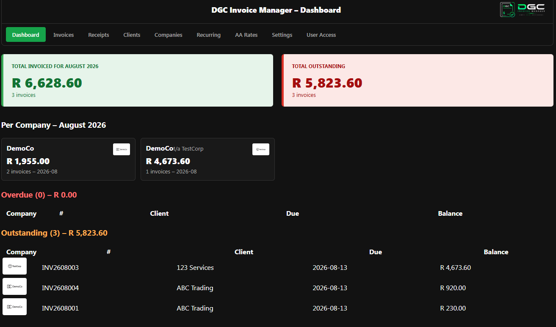Click balance R 230.00
The width and height of the screenshot is (556, 327).
453,308
